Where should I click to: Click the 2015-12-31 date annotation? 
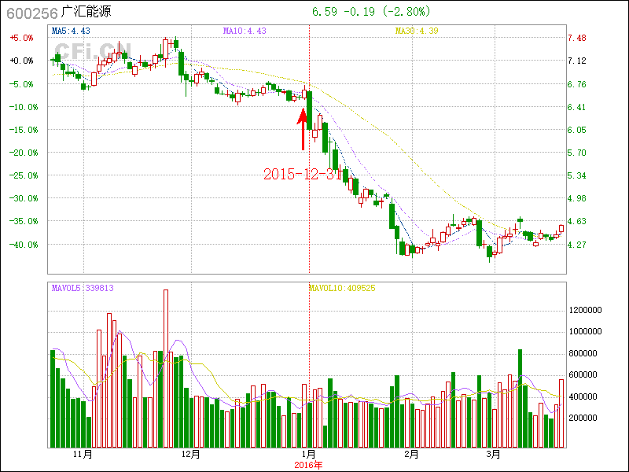click(302, 174)
